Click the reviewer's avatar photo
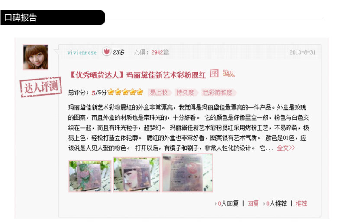The image size is (342, 222). click(35, 57)
